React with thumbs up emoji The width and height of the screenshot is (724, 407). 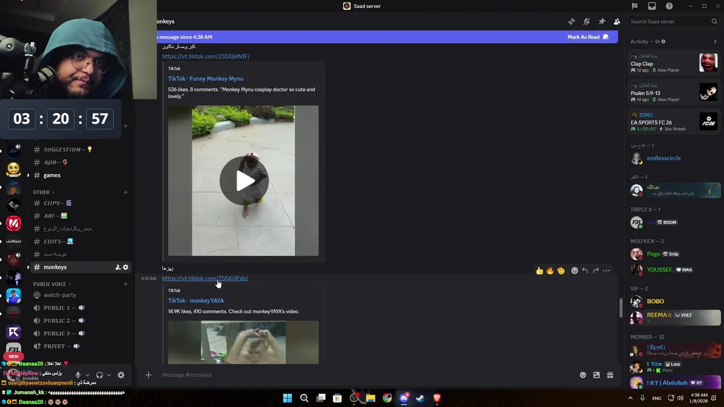(x=540, y=271)
